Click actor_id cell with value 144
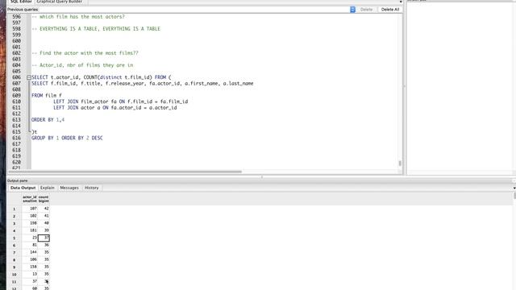The height and width of the screenshot is (290, 516). pos(30,252)
